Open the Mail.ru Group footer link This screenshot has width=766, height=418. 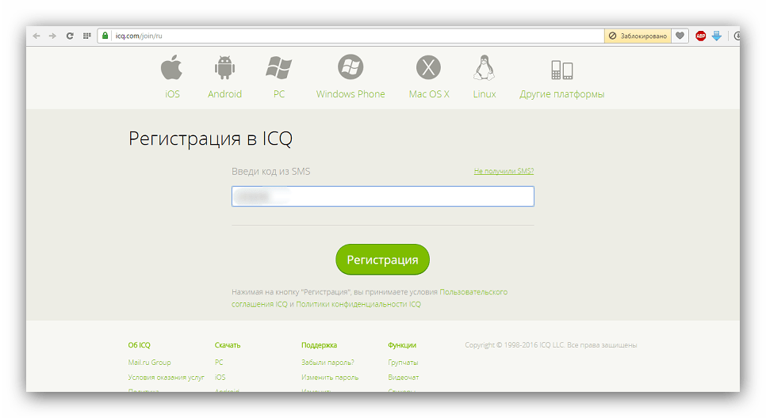coord(150,363)
